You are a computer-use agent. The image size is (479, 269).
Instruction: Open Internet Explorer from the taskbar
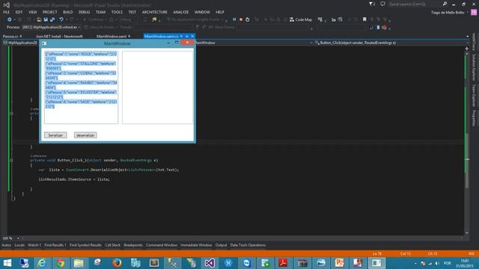[42, 263]
